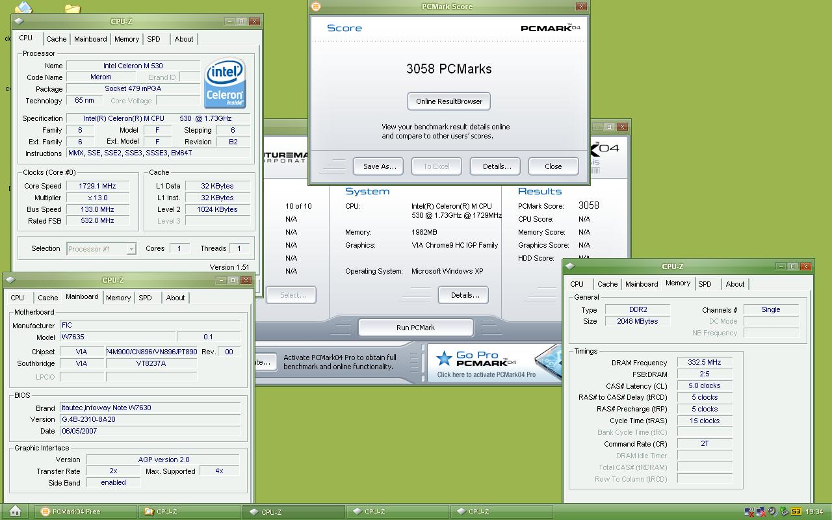832x520 pixels.
Task: Click the BIOS date 06/05/2007
Action: 150,431
